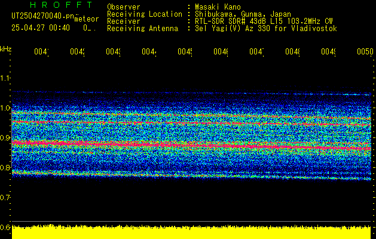The height and width of the screenshot is (239, 376).
Task: Click the 0046 time axis marker
Action: point(221,51)
